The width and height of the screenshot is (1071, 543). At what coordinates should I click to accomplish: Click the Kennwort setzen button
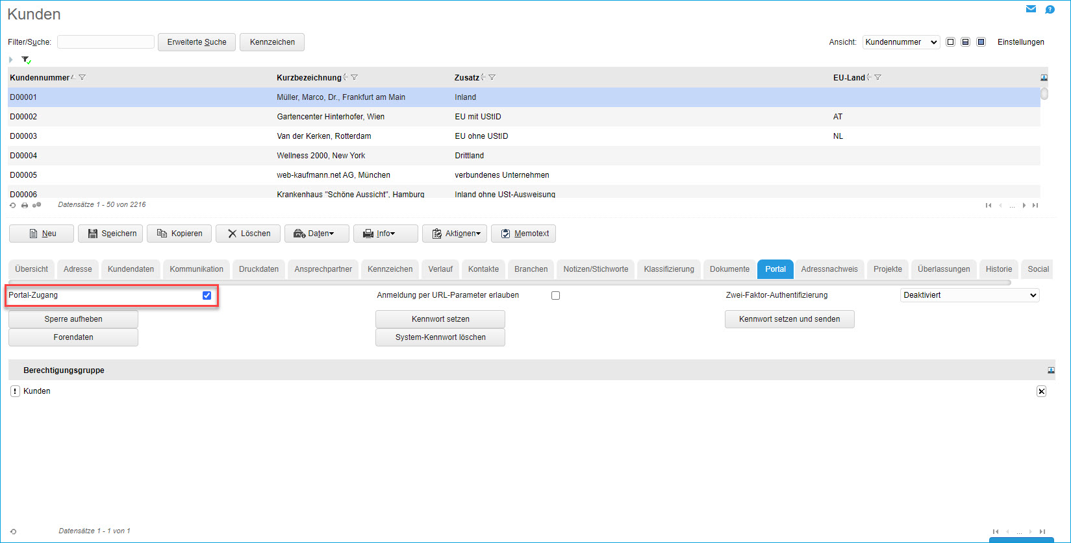[440, 319]
